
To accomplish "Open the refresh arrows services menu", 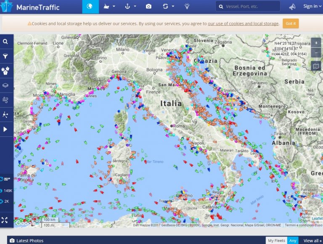I will [168, 7].
